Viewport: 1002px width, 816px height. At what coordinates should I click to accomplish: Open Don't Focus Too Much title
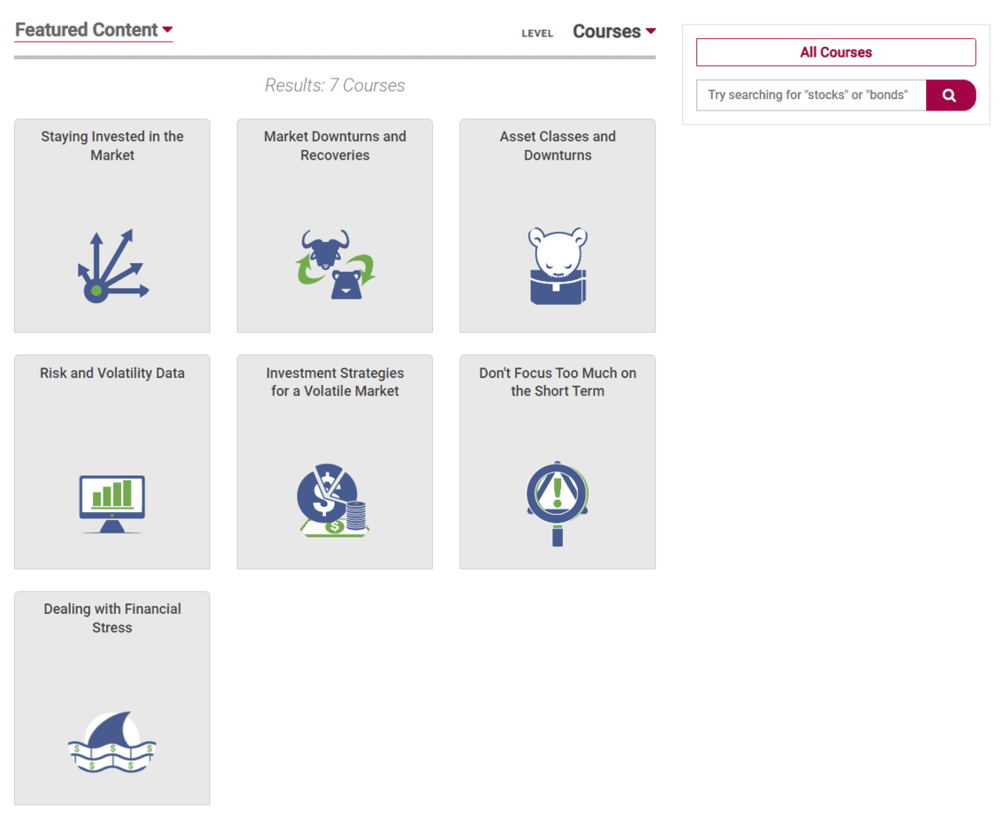(558, 382)
